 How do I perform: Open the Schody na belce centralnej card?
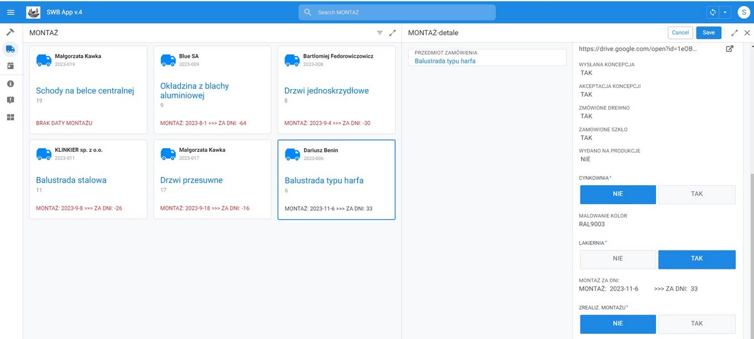[85, 91]
